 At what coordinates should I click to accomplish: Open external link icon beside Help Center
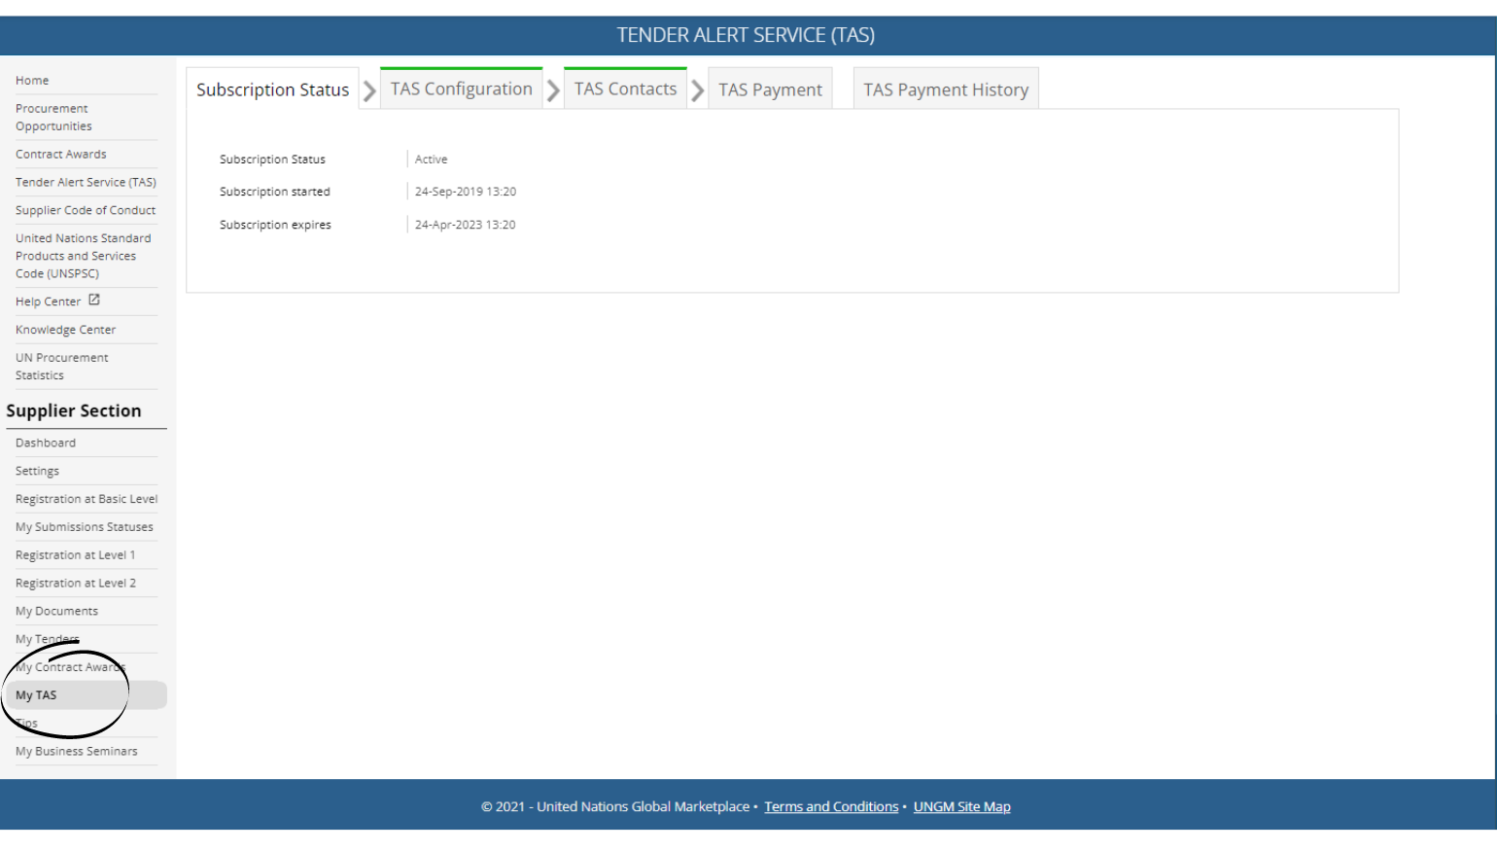94,301
